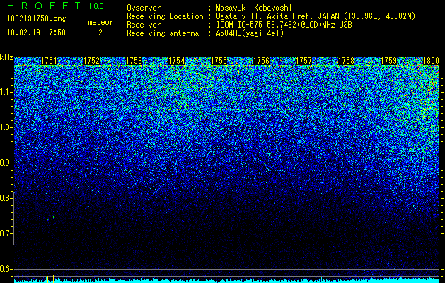
Task: Click the 0.9 kHz frequency label
Action: click(x=6, y=163)
